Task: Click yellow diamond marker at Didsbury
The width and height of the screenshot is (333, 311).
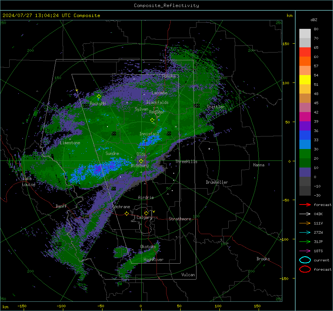Action: (141, 161)
